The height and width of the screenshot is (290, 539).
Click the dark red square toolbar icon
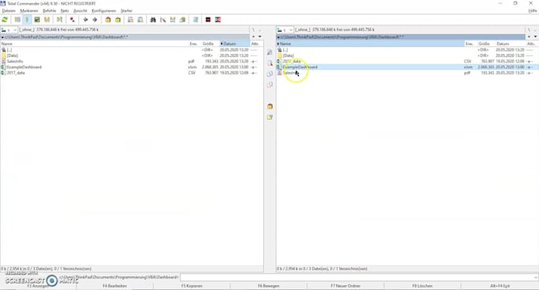coord(208,20)
